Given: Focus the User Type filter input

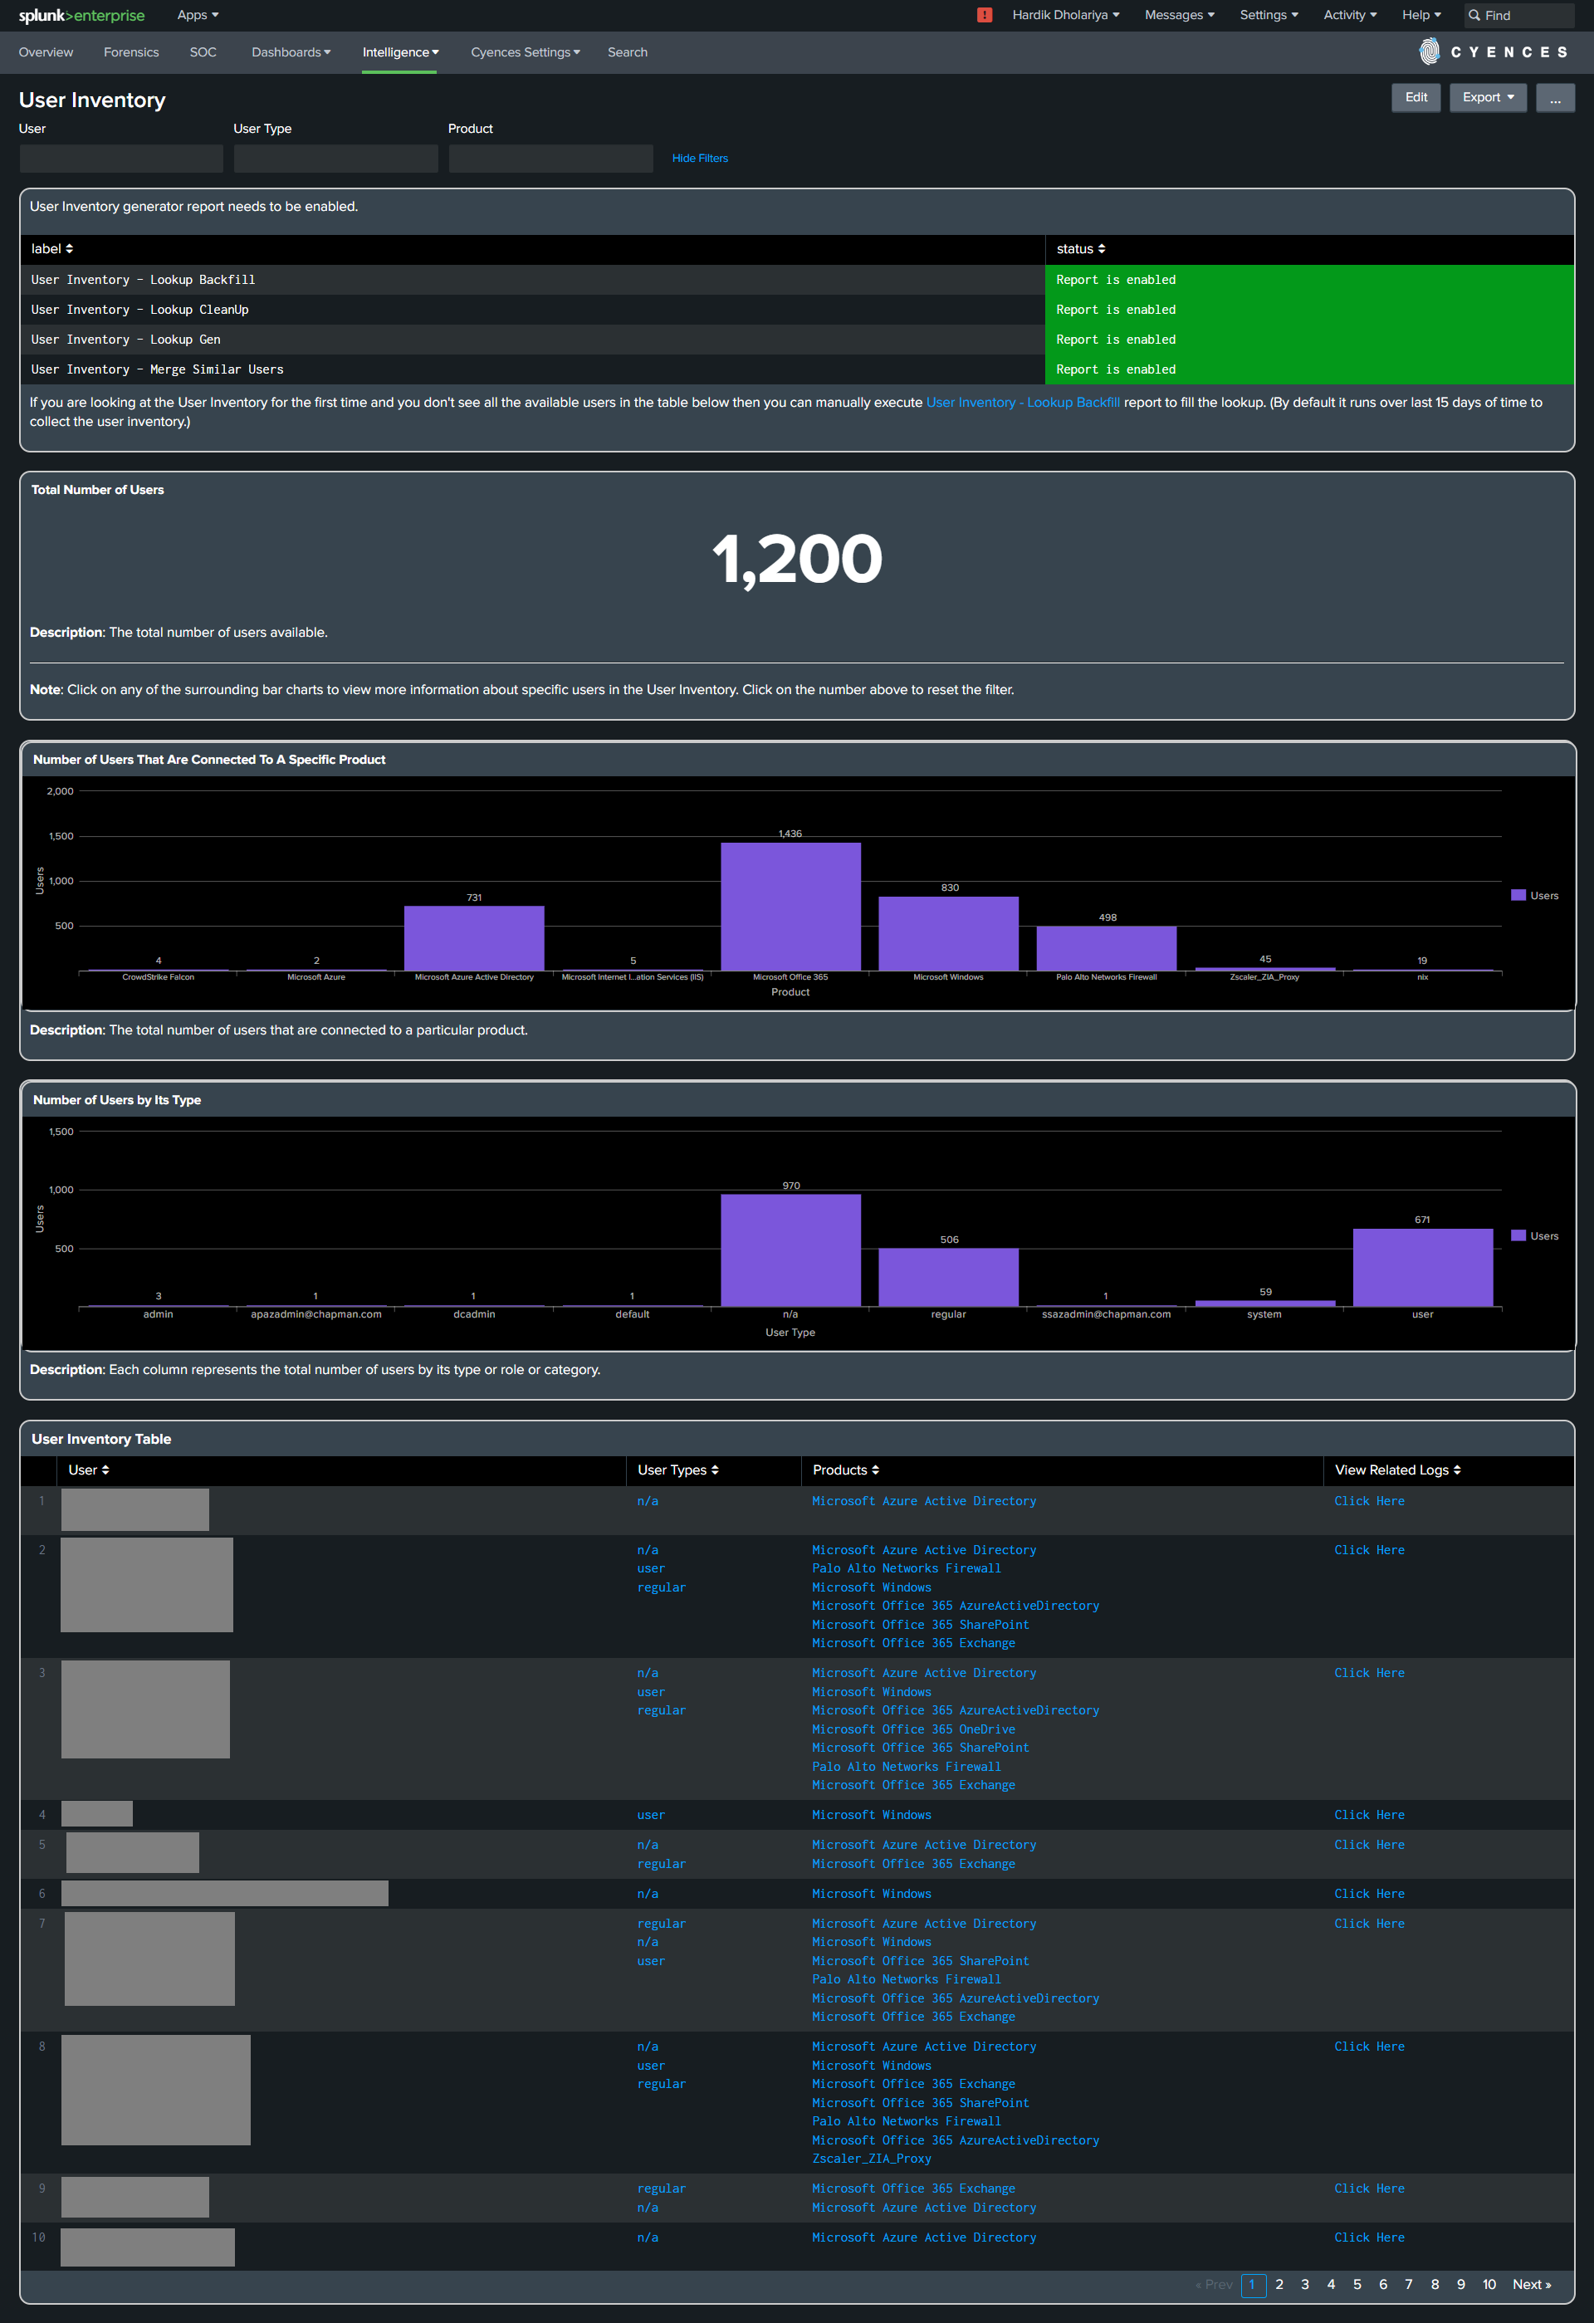Looking at the screenshot, I should [335, 158].
